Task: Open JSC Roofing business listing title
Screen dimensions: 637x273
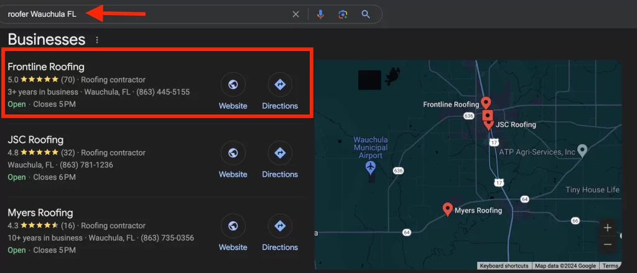Action: [x=35, y=140]
